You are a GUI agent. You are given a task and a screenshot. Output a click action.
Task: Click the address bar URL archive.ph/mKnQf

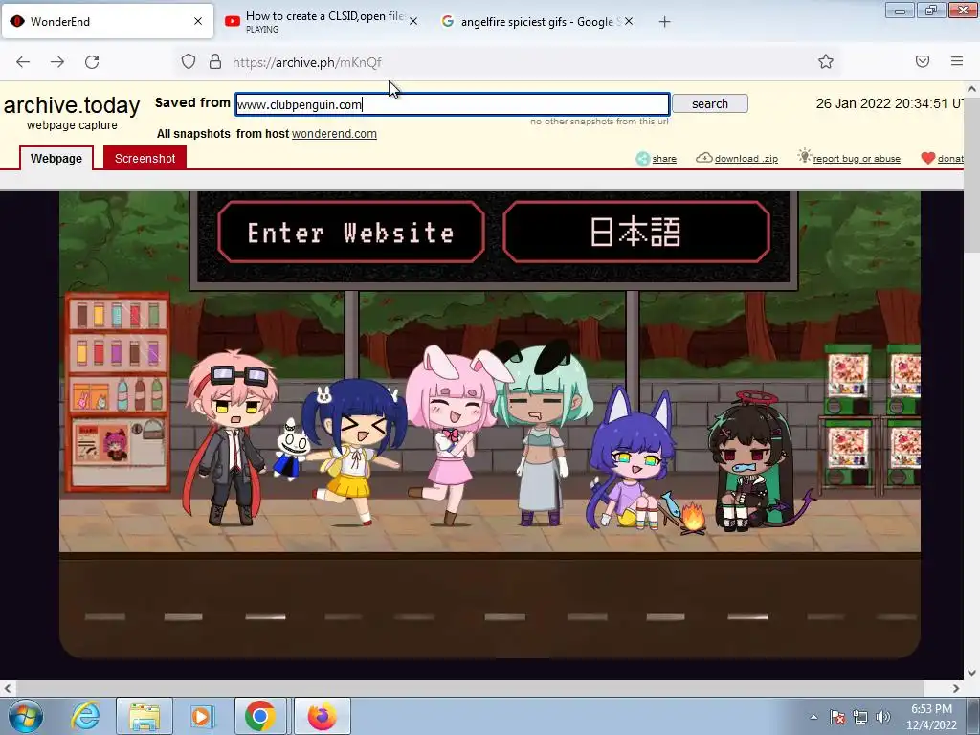point(307,62)
